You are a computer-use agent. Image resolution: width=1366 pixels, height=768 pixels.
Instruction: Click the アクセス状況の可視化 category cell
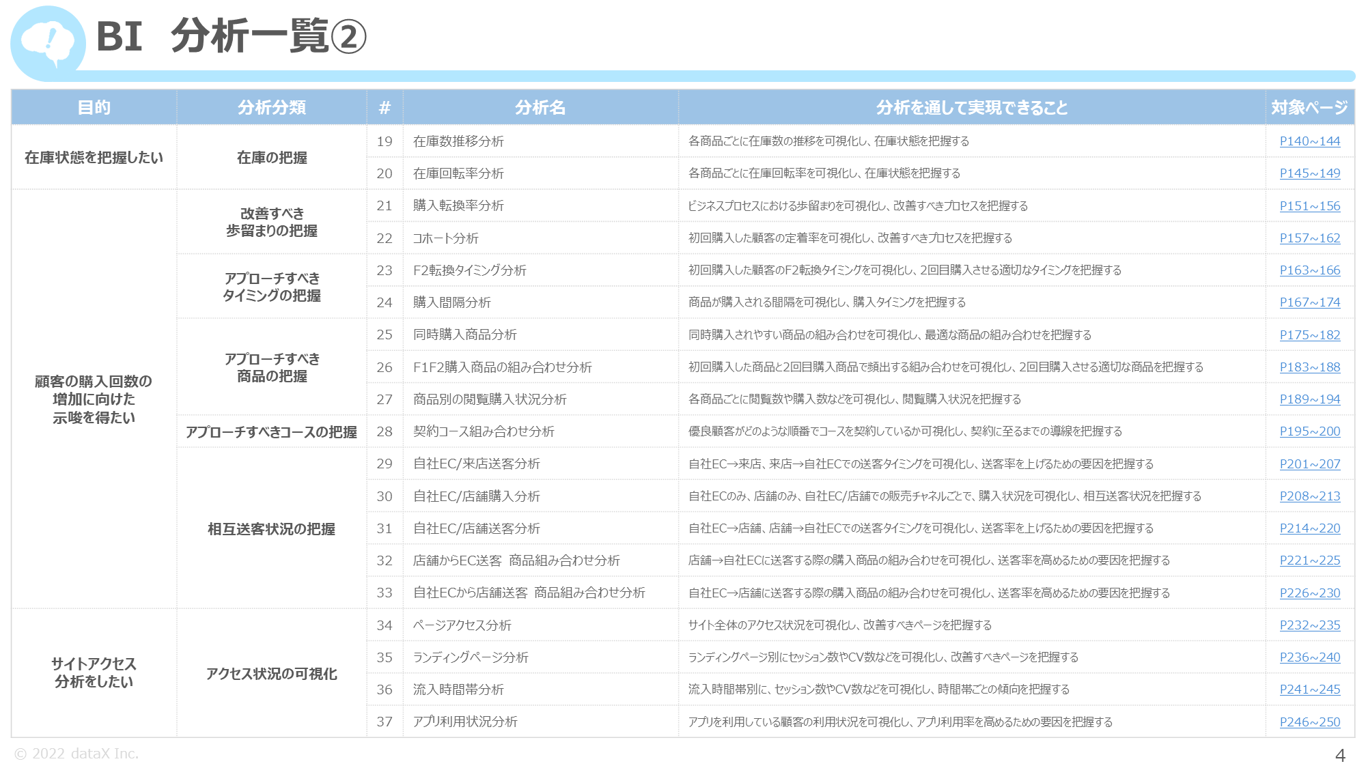coord(272,674)
